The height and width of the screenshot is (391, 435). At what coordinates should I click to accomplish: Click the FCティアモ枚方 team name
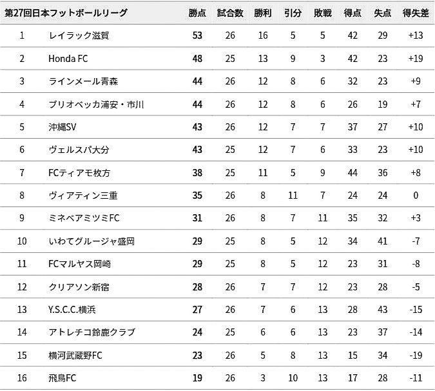(79, 173)
